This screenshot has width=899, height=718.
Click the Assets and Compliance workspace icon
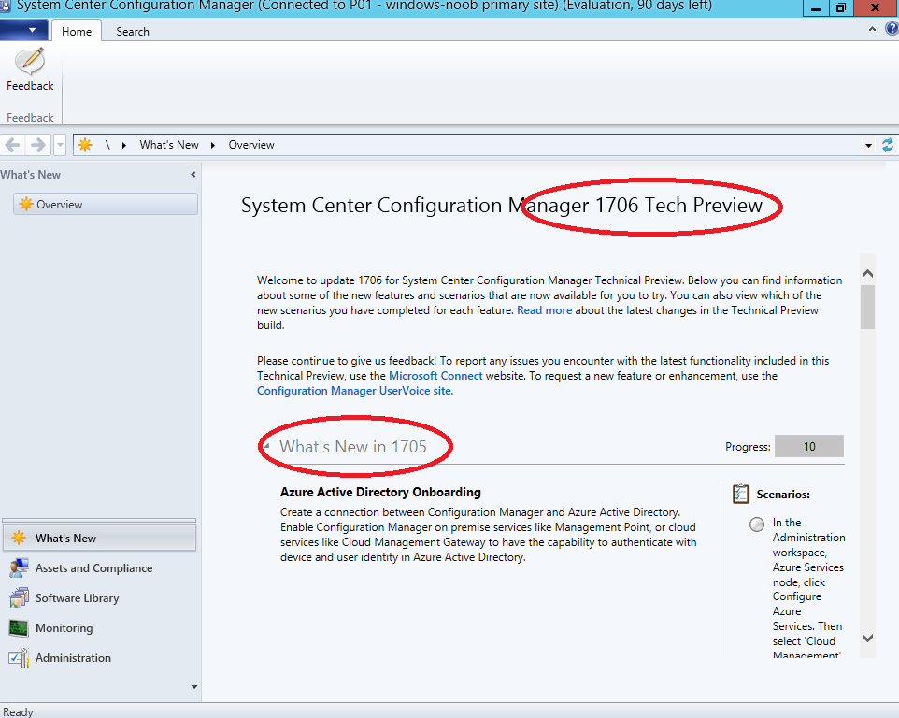pyautogui.click(x=19, y=568)
